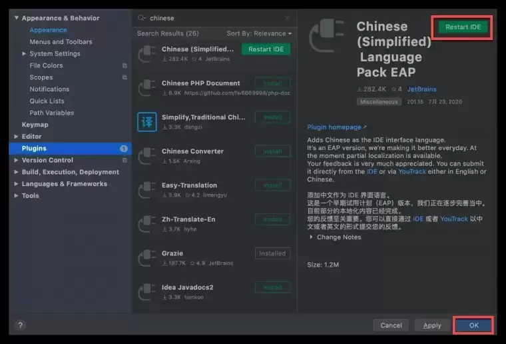Click the Size: 1.2M text
Image resolution: width=506 pixels, height=344 pixels.
(323, 265)
